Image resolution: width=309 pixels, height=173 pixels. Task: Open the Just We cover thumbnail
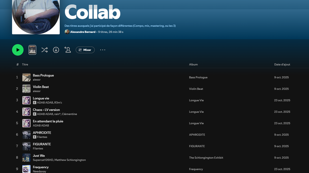tap(26, 158)
